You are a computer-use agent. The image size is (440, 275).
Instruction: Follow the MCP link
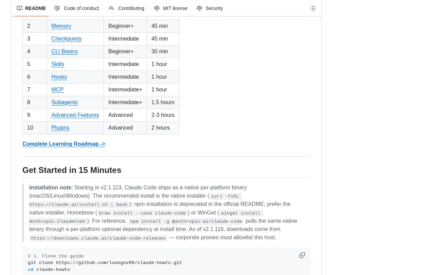[57, 89]
